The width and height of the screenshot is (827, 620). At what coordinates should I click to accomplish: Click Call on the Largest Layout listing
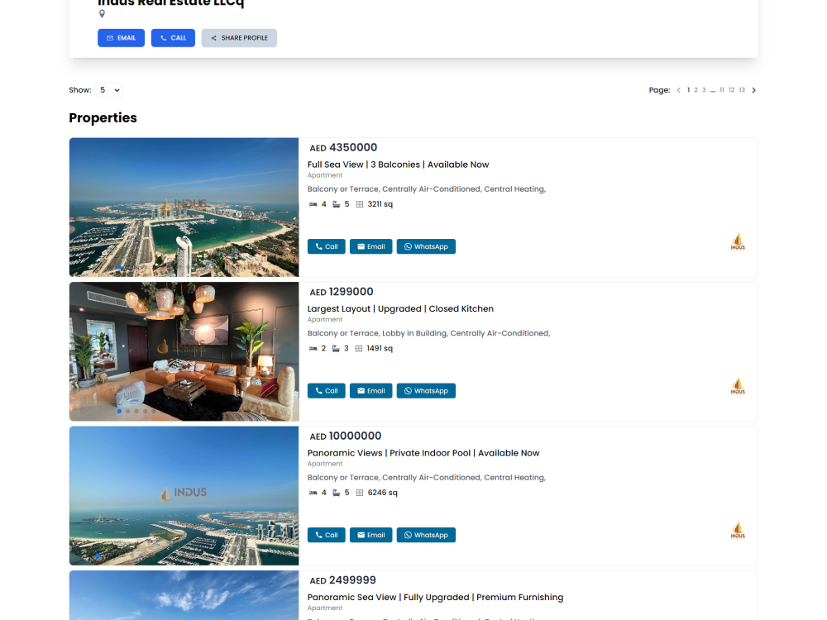(326, 390)
